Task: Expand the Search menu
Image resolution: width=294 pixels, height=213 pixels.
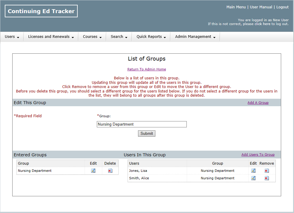Action: [x=119, y=37]
